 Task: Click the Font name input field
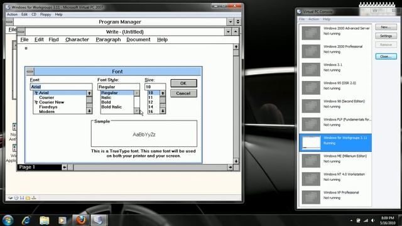(61, 87)
